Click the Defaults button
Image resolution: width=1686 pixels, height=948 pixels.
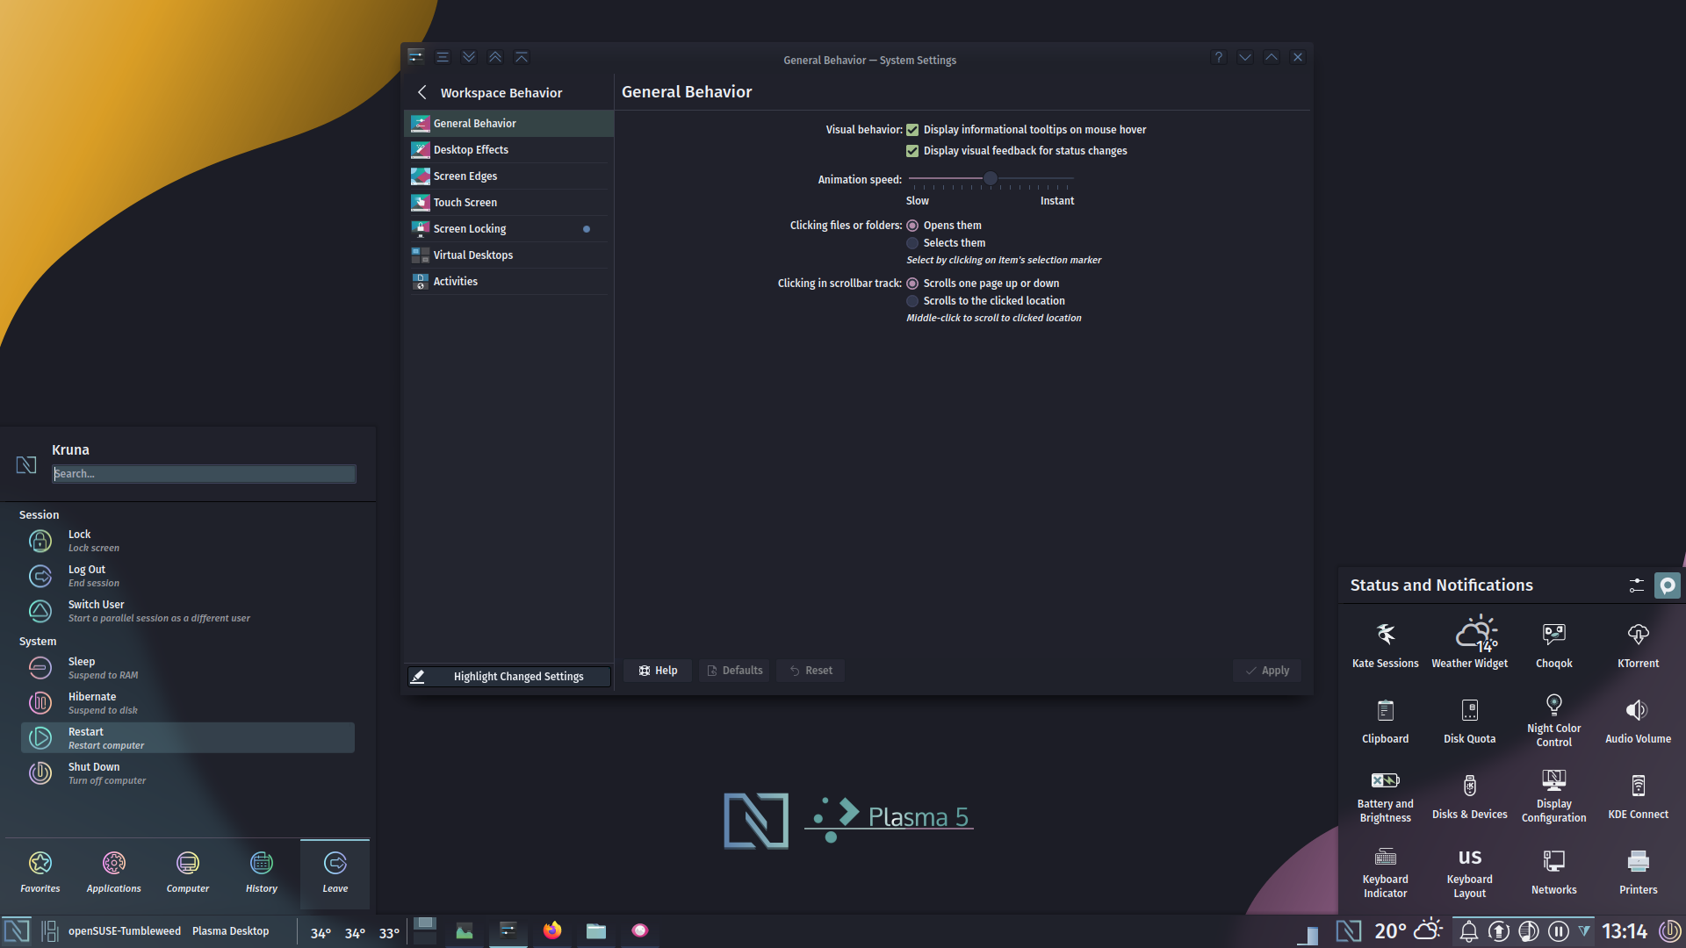click(x=734, y=671)
